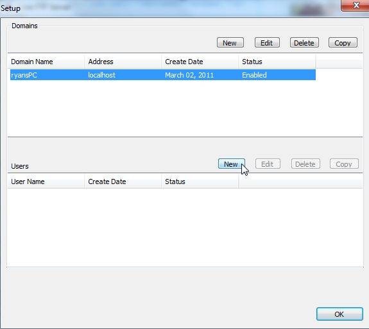Screen dimensions: 369x329
Task: Click New button in Domains section
Action: 230,42
